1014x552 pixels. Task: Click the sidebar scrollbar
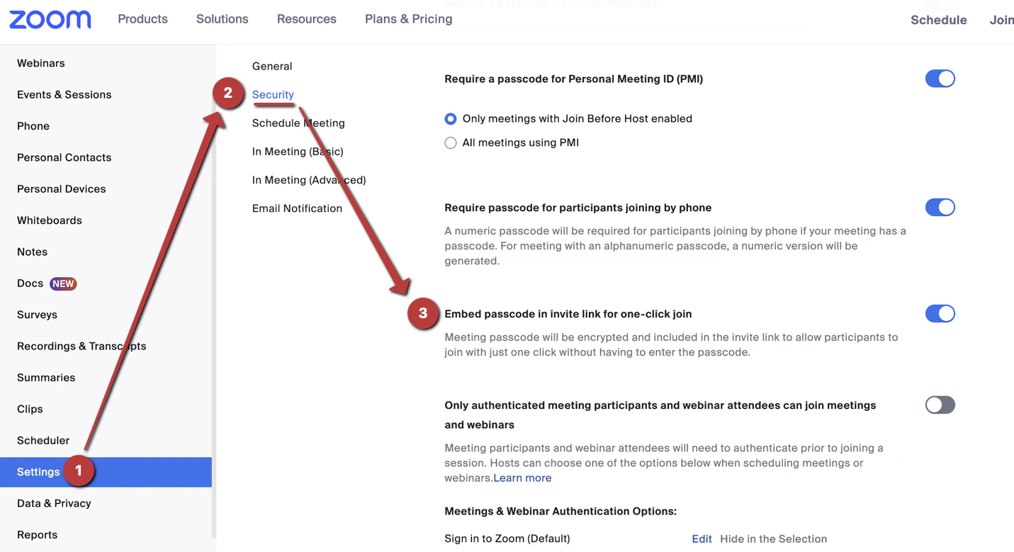coord(214,291)
